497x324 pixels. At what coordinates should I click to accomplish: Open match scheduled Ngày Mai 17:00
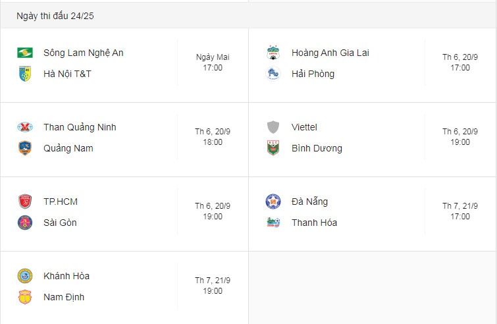point(213,63)
